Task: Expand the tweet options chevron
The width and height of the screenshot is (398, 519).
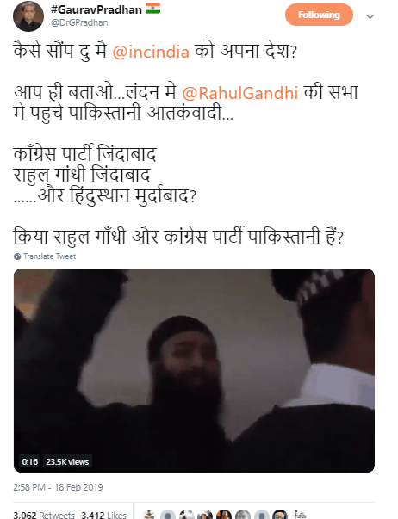Action: pos(370,16)
